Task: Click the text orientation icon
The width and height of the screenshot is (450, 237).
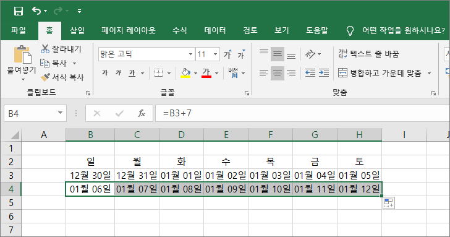Action: click(310, 54)
